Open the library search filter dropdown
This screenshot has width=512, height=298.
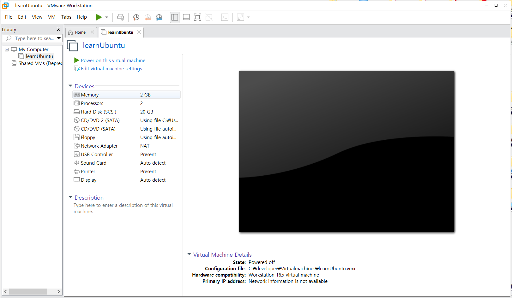coord(59,38)
